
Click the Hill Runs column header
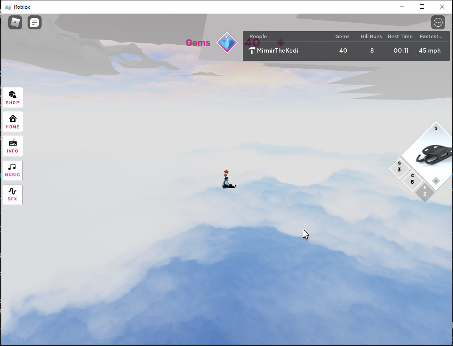point(371,36)
